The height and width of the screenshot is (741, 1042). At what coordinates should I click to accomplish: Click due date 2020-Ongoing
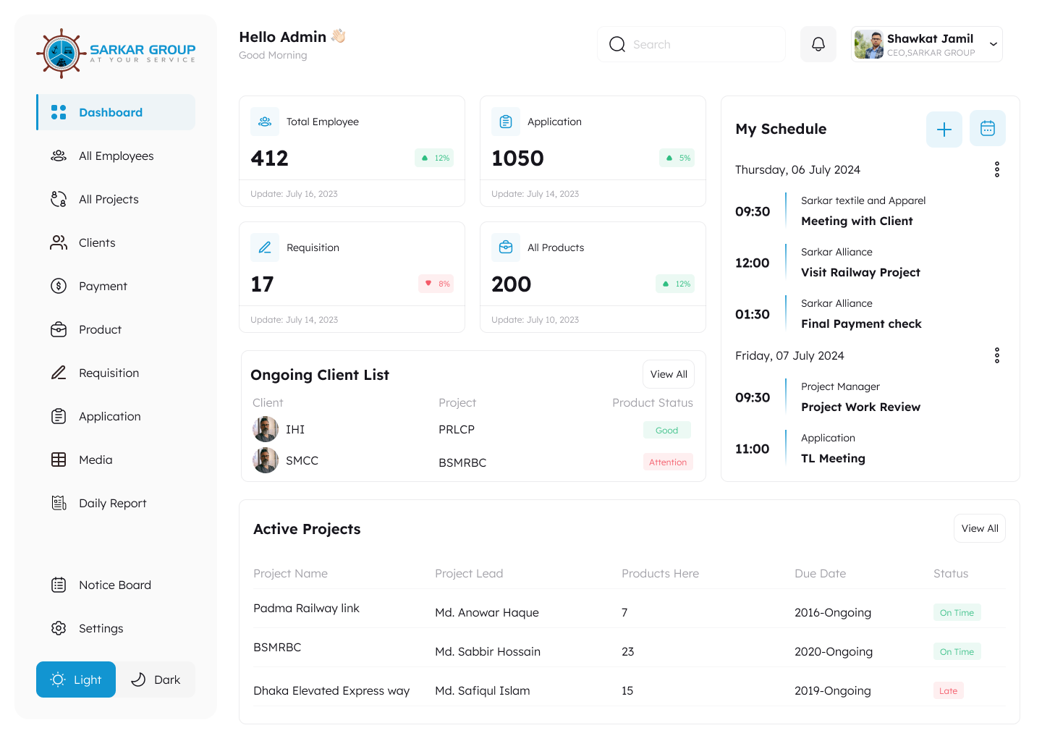click(x=834, y=651)
